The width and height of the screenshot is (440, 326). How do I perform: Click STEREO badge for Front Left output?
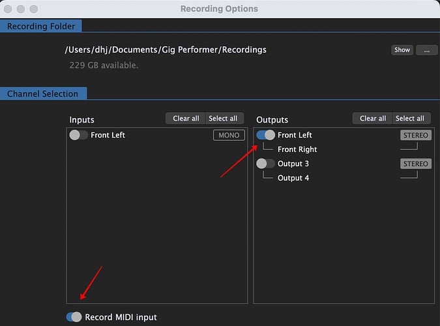[415, 136]
